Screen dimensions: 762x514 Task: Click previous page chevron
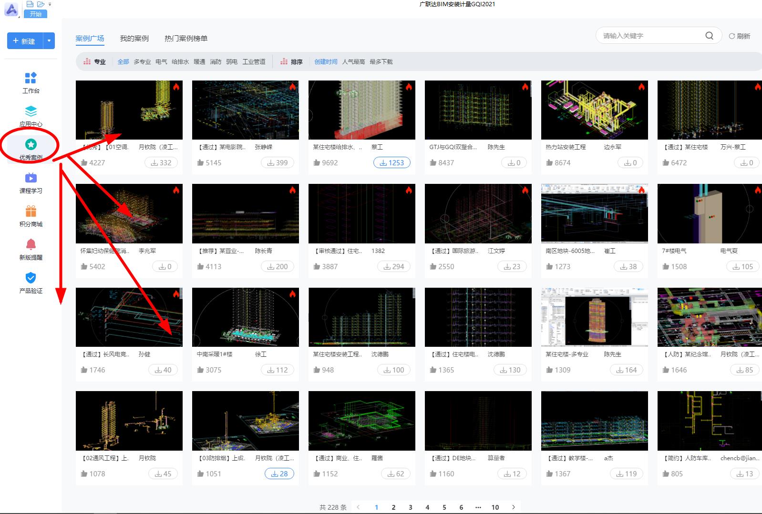point(359,507)
